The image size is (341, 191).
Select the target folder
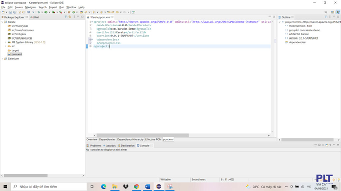(x=15, y=50)
